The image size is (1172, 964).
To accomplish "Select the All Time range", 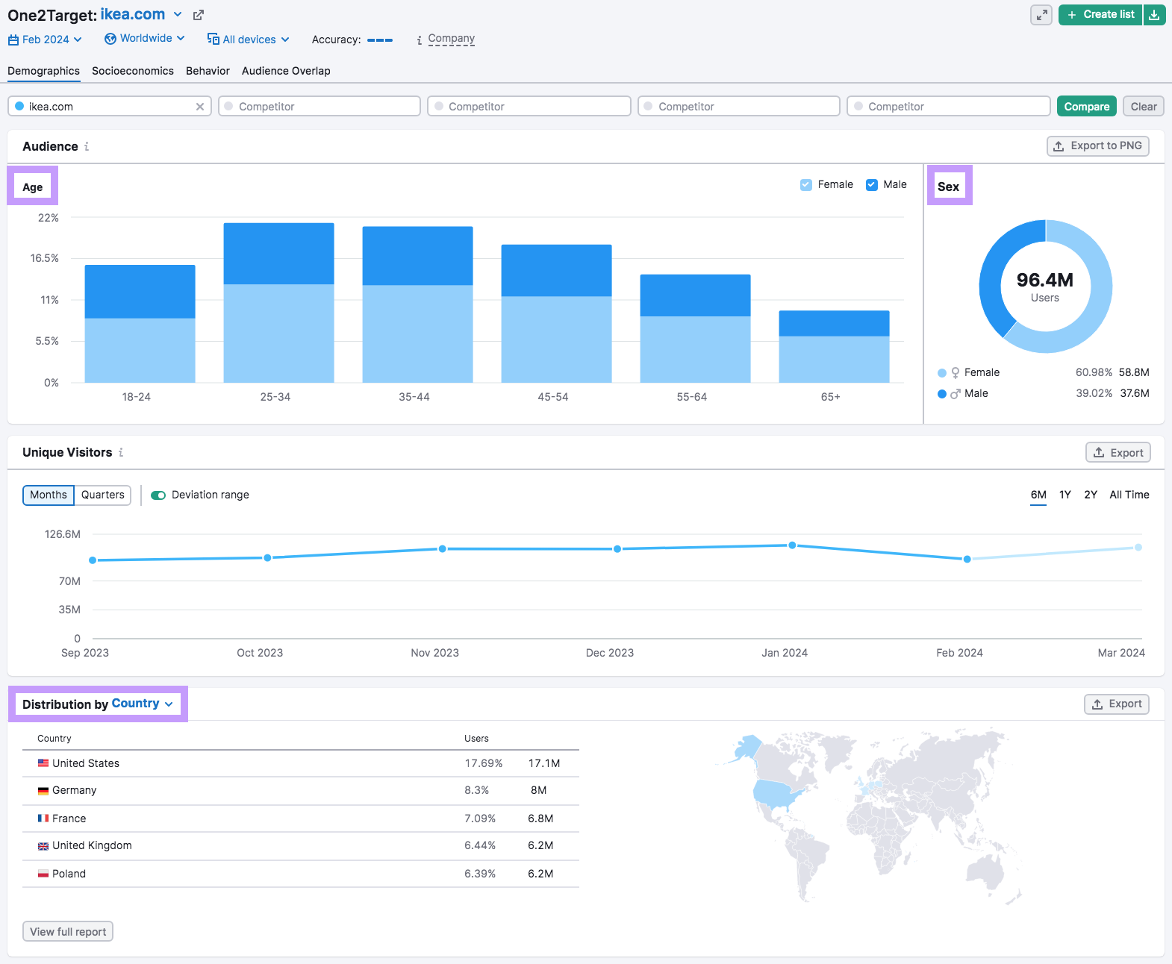I will coord(1129,495).
